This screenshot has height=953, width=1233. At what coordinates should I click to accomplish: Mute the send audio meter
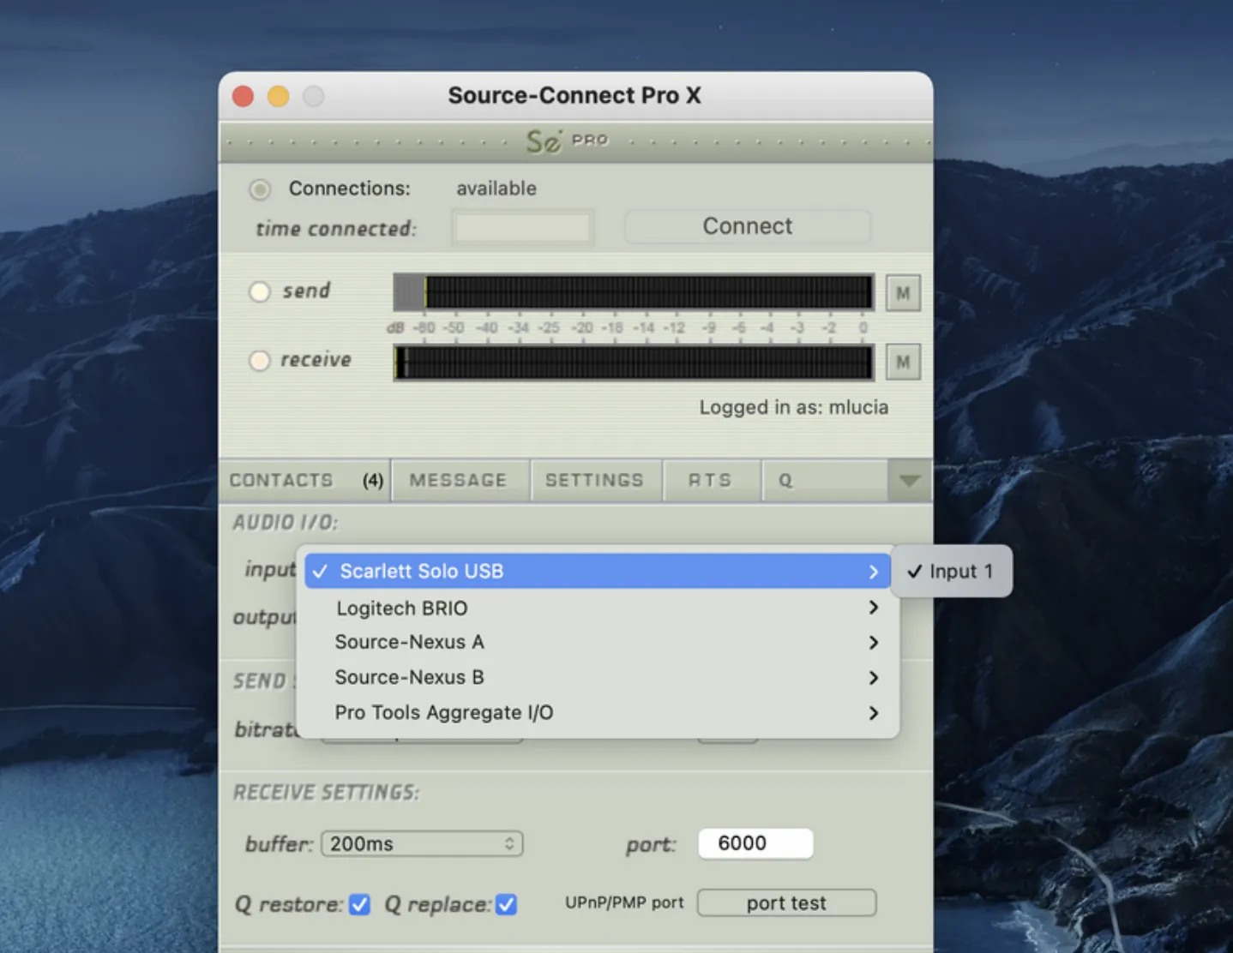coord(903,293)
